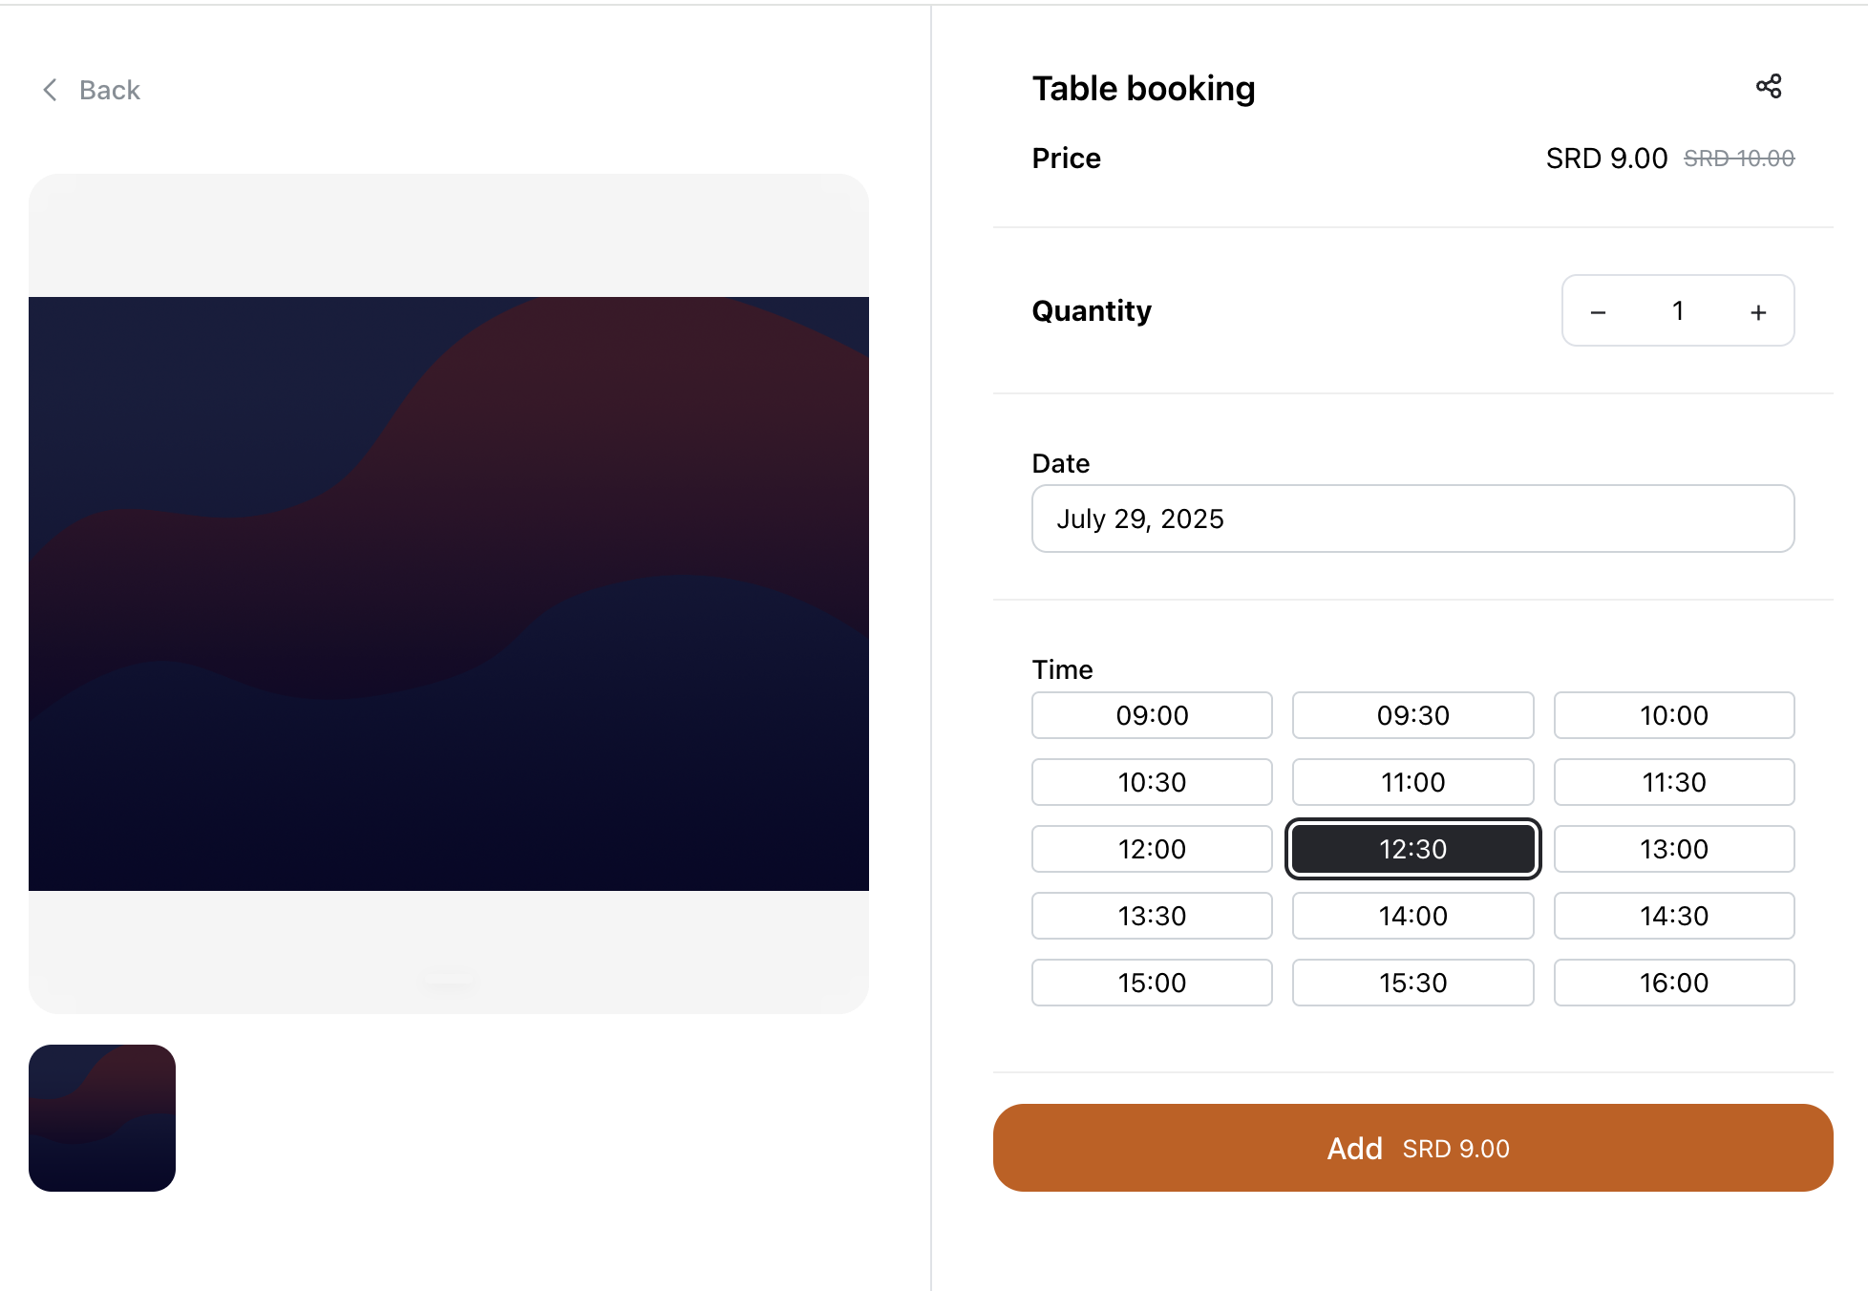Image resolution: width=1868 pixels, height=1291 pixels.
Task: Click the quantity value field showing 1
Action: click(1678, 311)
